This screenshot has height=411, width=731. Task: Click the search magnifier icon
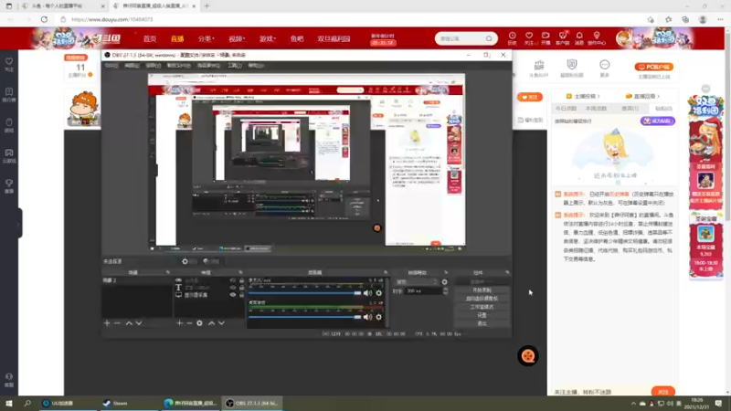[x=489, y=38]
